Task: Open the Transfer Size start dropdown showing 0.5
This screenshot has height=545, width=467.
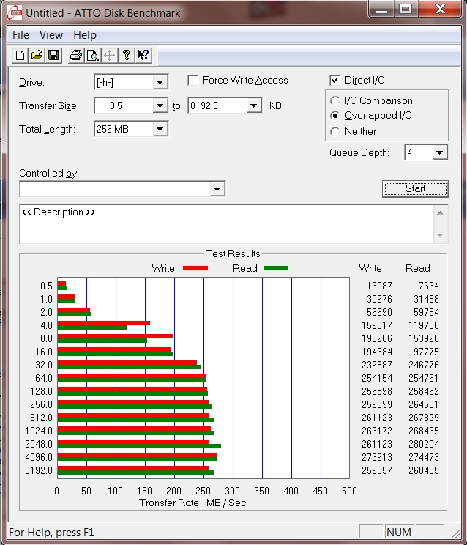Action: [160, 105]
